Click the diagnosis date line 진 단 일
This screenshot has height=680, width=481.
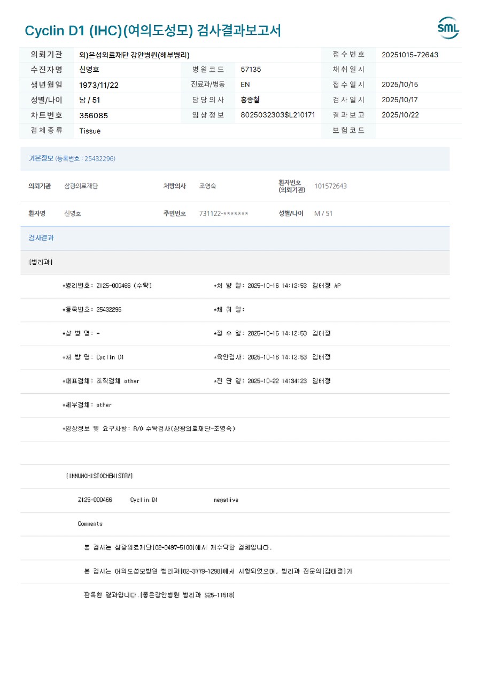pos(272,381)
